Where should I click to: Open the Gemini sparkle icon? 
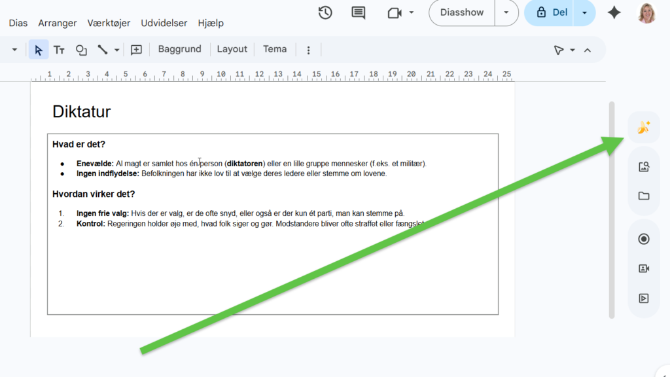[614, 12]
